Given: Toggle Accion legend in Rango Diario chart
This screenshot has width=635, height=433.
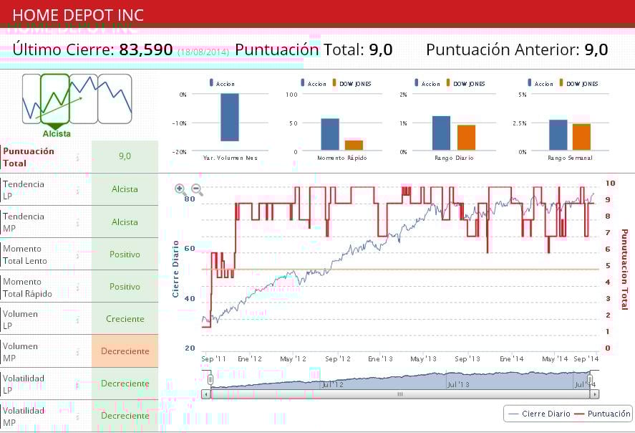Looking at the screenshot, I should tap(427, 83).
